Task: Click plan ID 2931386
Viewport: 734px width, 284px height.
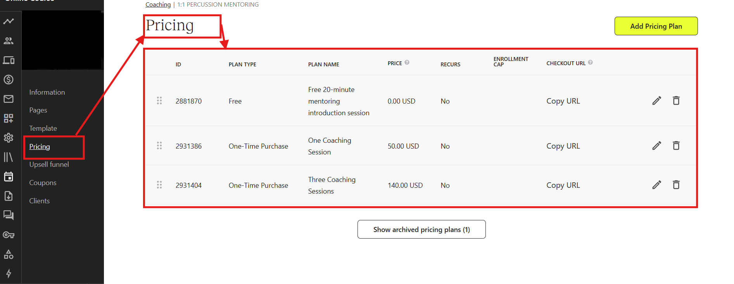Action: pos(188,146)
